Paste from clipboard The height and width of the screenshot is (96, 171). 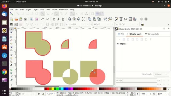click(63, 19)
